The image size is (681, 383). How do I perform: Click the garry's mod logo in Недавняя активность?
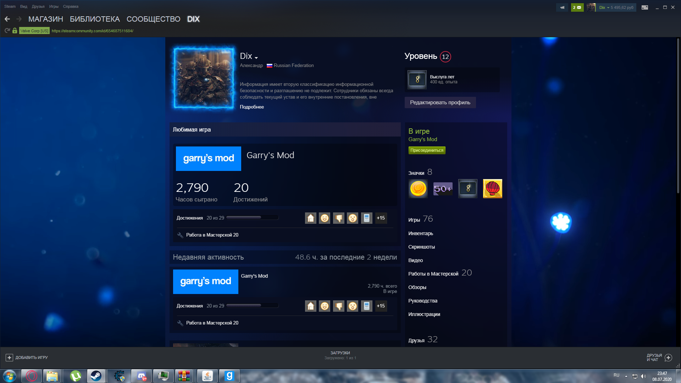pos(206,282)
